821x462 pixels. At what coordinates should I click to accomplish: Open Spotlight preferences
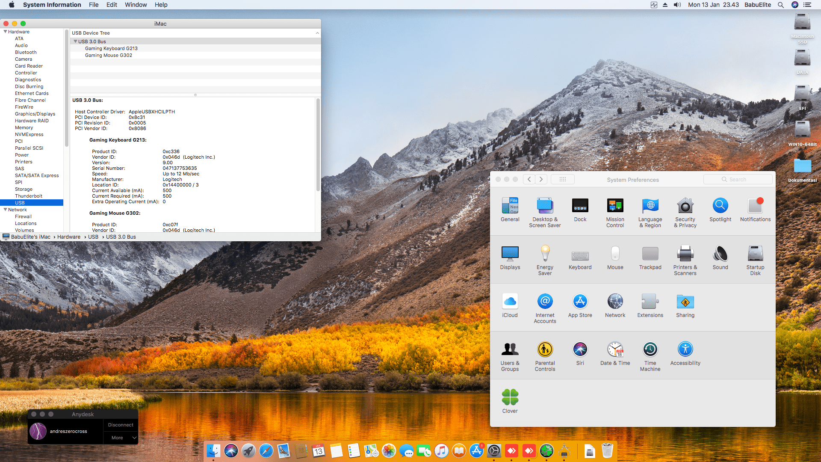pos(720,206)
